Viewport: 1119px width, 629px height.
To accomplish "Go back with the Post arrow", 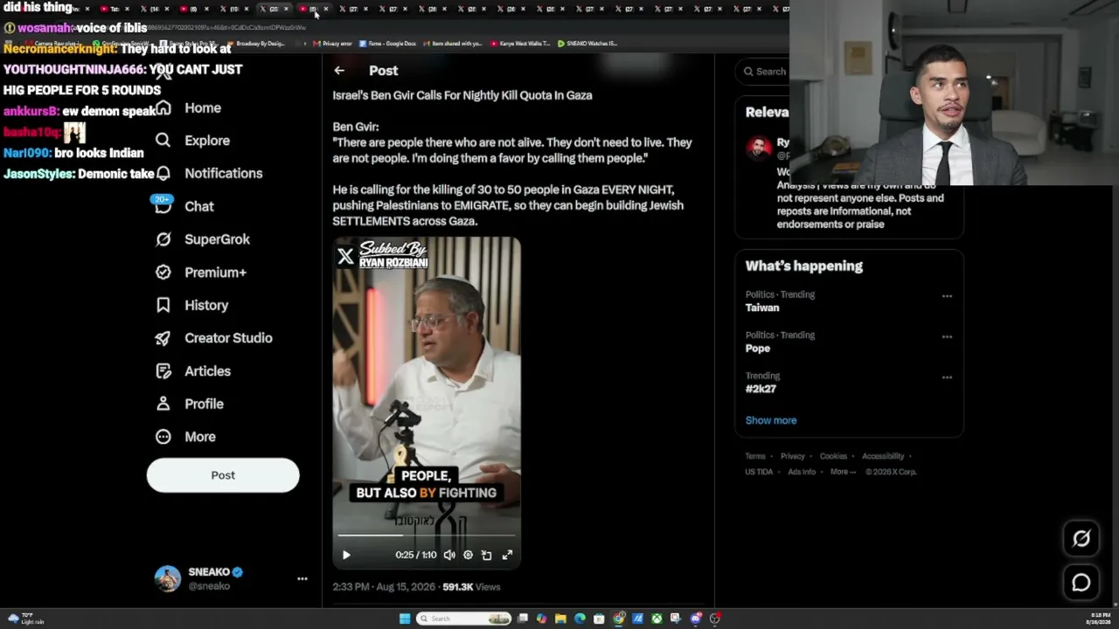I will point(339,71).
